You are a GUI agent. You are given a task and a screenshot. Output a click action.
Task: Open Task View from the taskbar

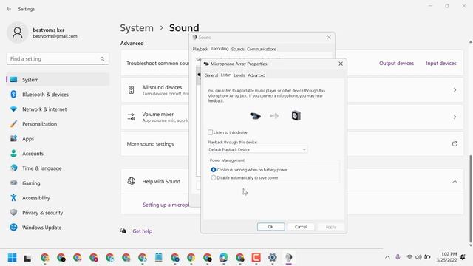28,258
